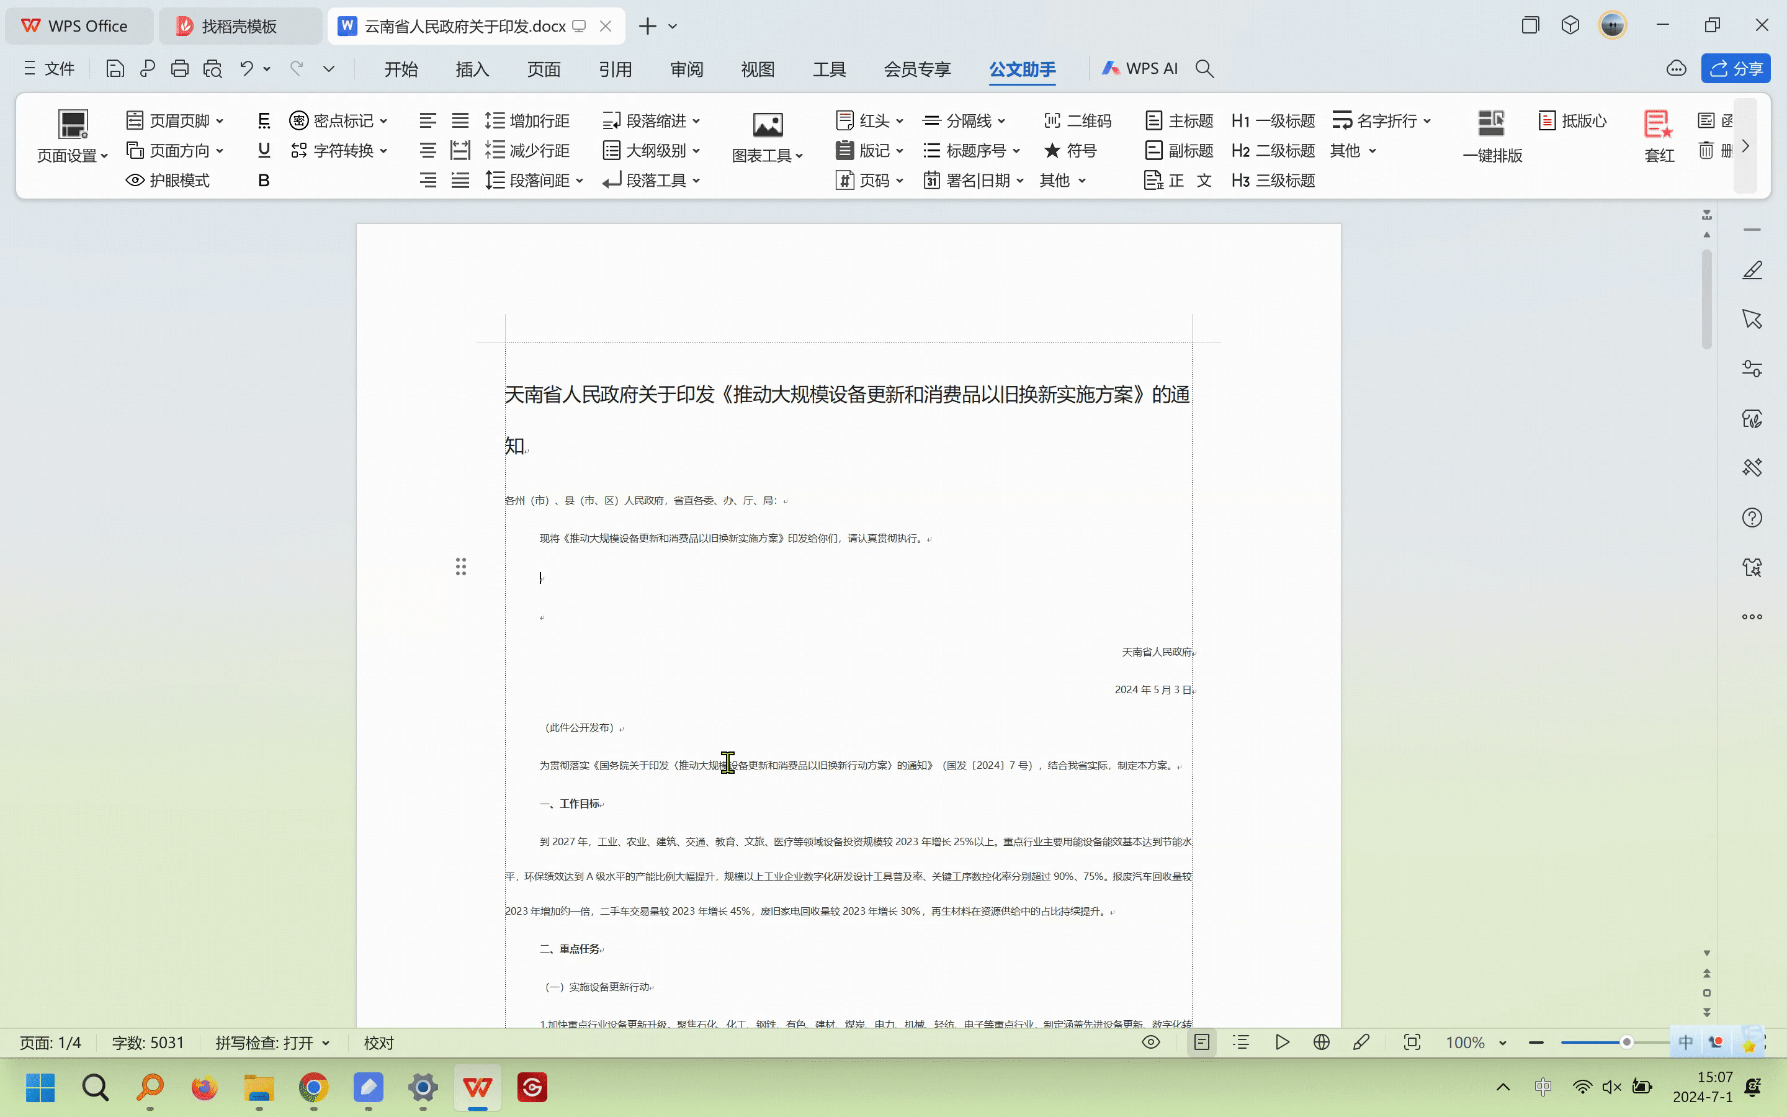Image resolution: width=1787 pixels, height=1117 pixels.
Task: Click the 分享 share button
Action: point(1735,69)
